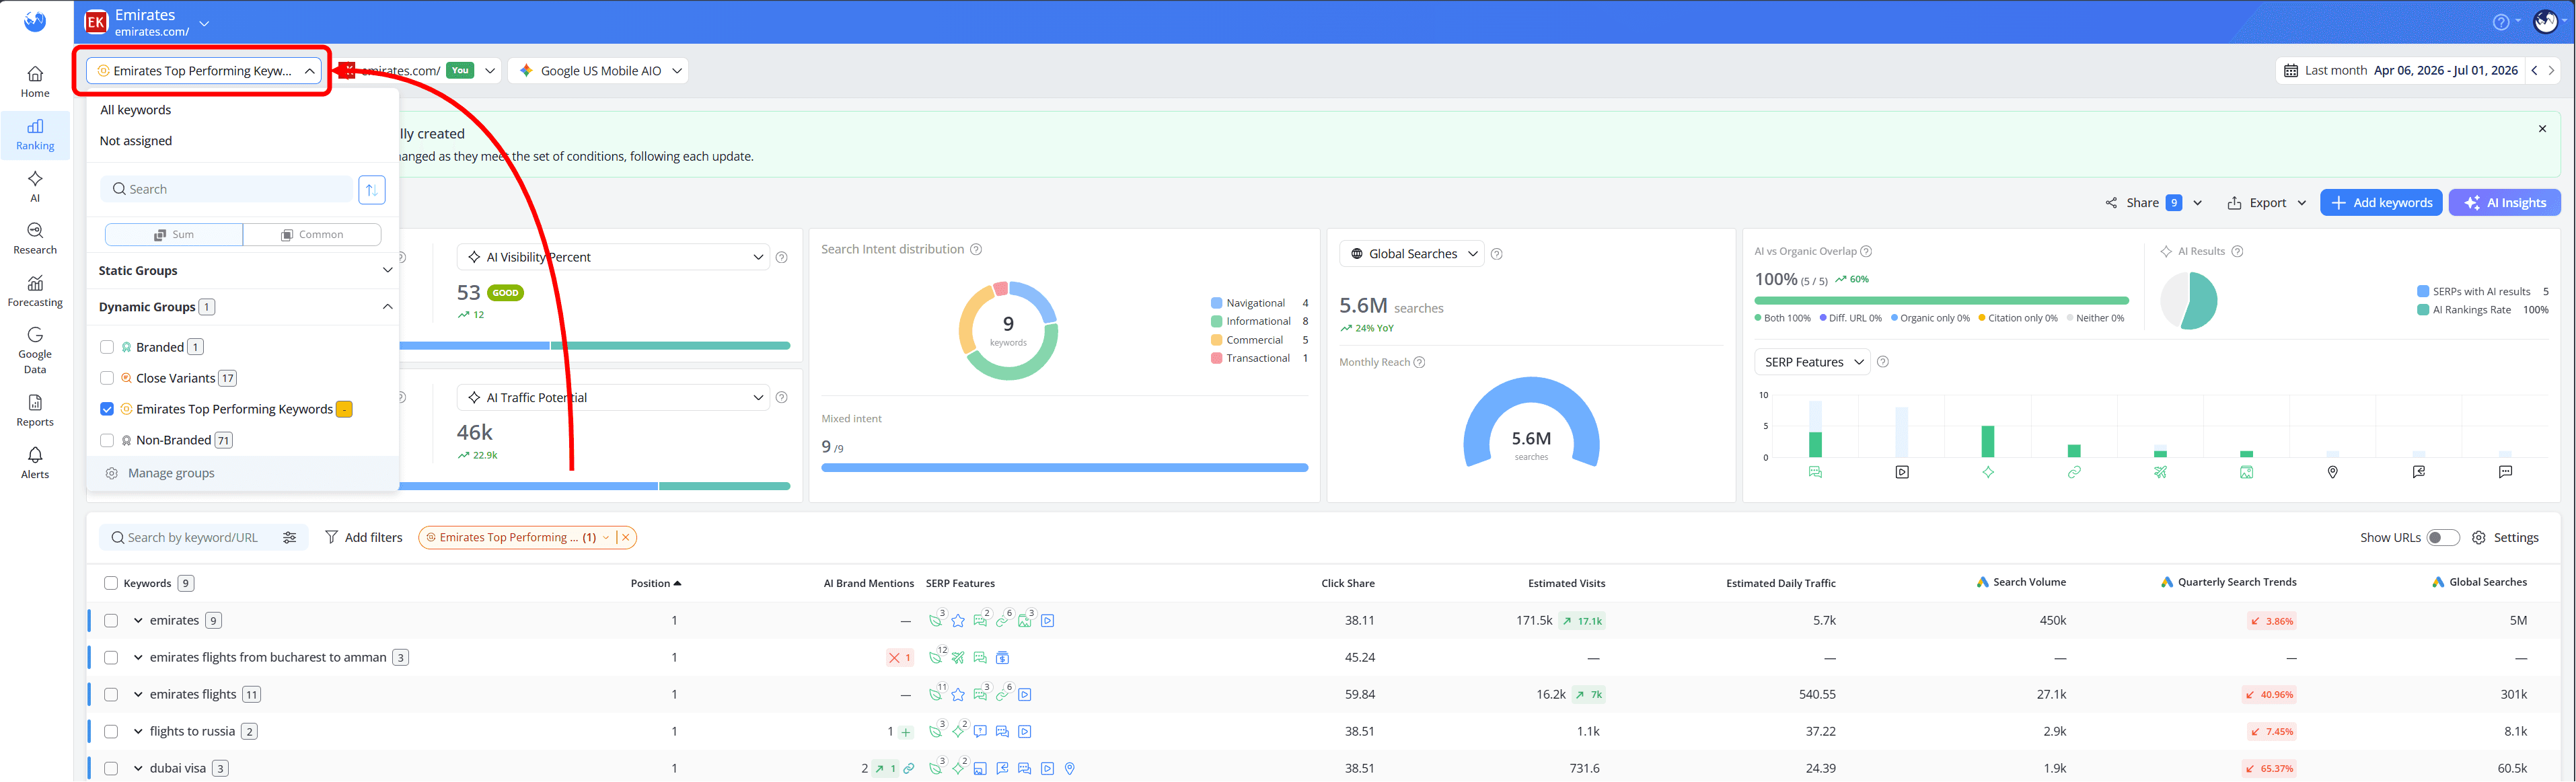Screen dimensions: 2576x782
Task: Open the user profile avatar
Action: pyautogui.click(x=2545, y=22)
